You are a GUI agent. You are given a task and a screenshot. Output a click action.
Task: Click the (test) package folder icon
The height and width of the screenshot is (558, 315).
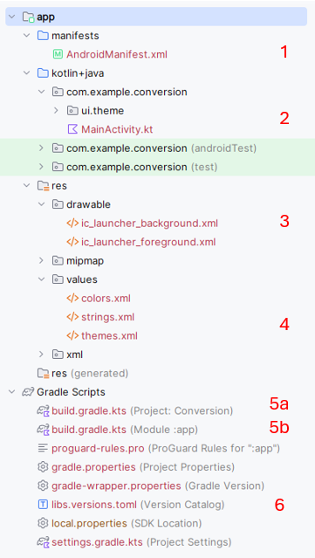[x=58, y=167]
